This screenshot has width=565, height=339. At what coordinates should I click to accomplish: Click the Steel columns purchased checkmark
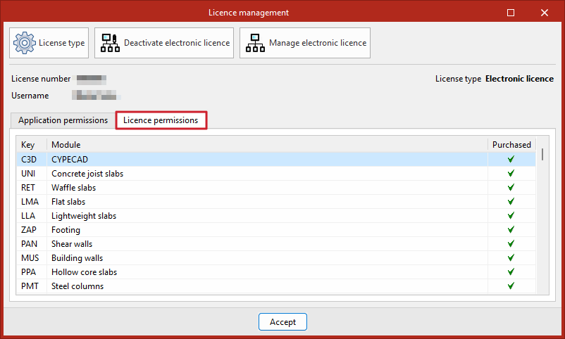511,286
